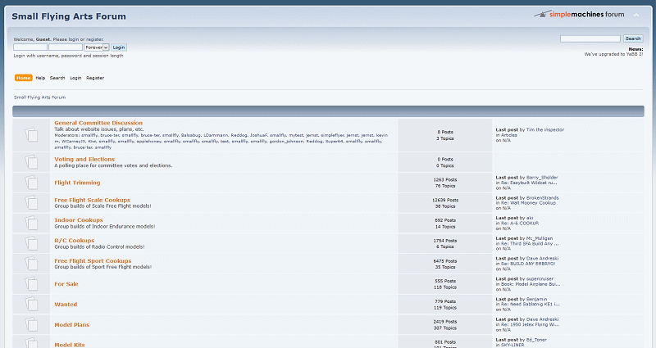
Task: Click the Free Flight Sport Cookups board icon
Action: [x=31, y=264]
